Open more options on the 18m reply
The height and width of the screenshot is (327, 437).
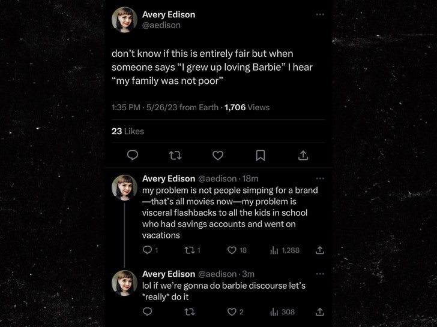pos(320,178)
